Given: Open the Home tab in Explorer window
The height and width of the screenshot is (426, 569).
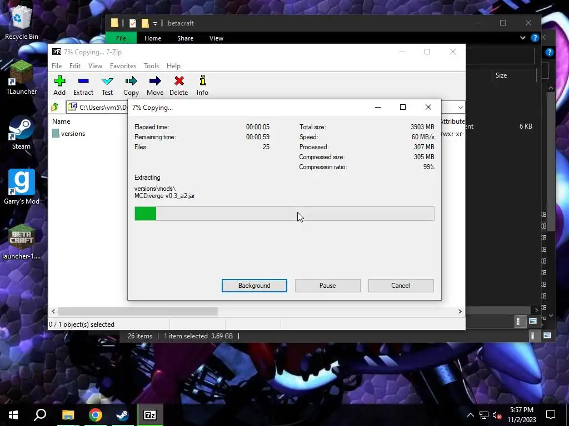Looking at the screenshot, I should point(153,38).
